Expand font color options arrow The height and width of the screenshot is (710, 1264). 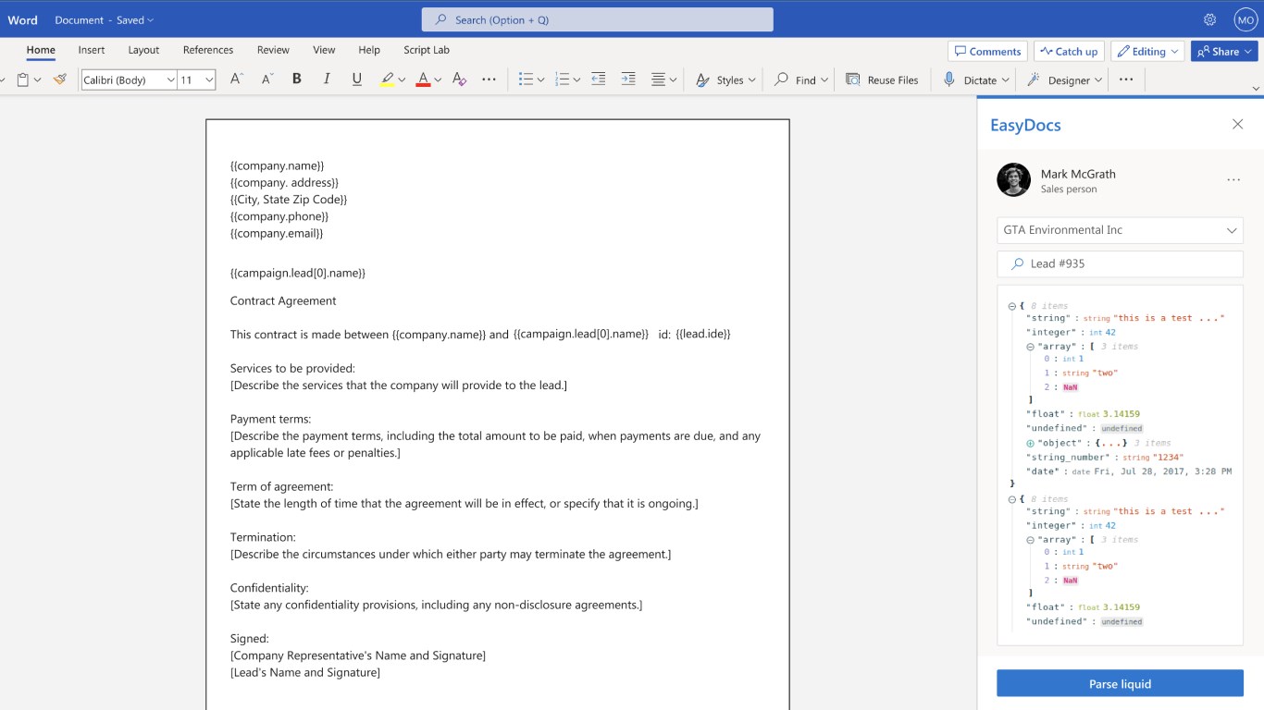coord(438,80)
